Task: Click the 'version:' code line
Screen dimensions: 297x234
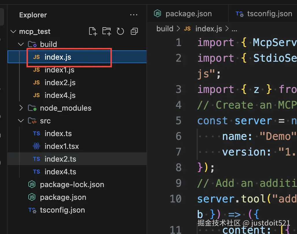Action: [259, 152]
